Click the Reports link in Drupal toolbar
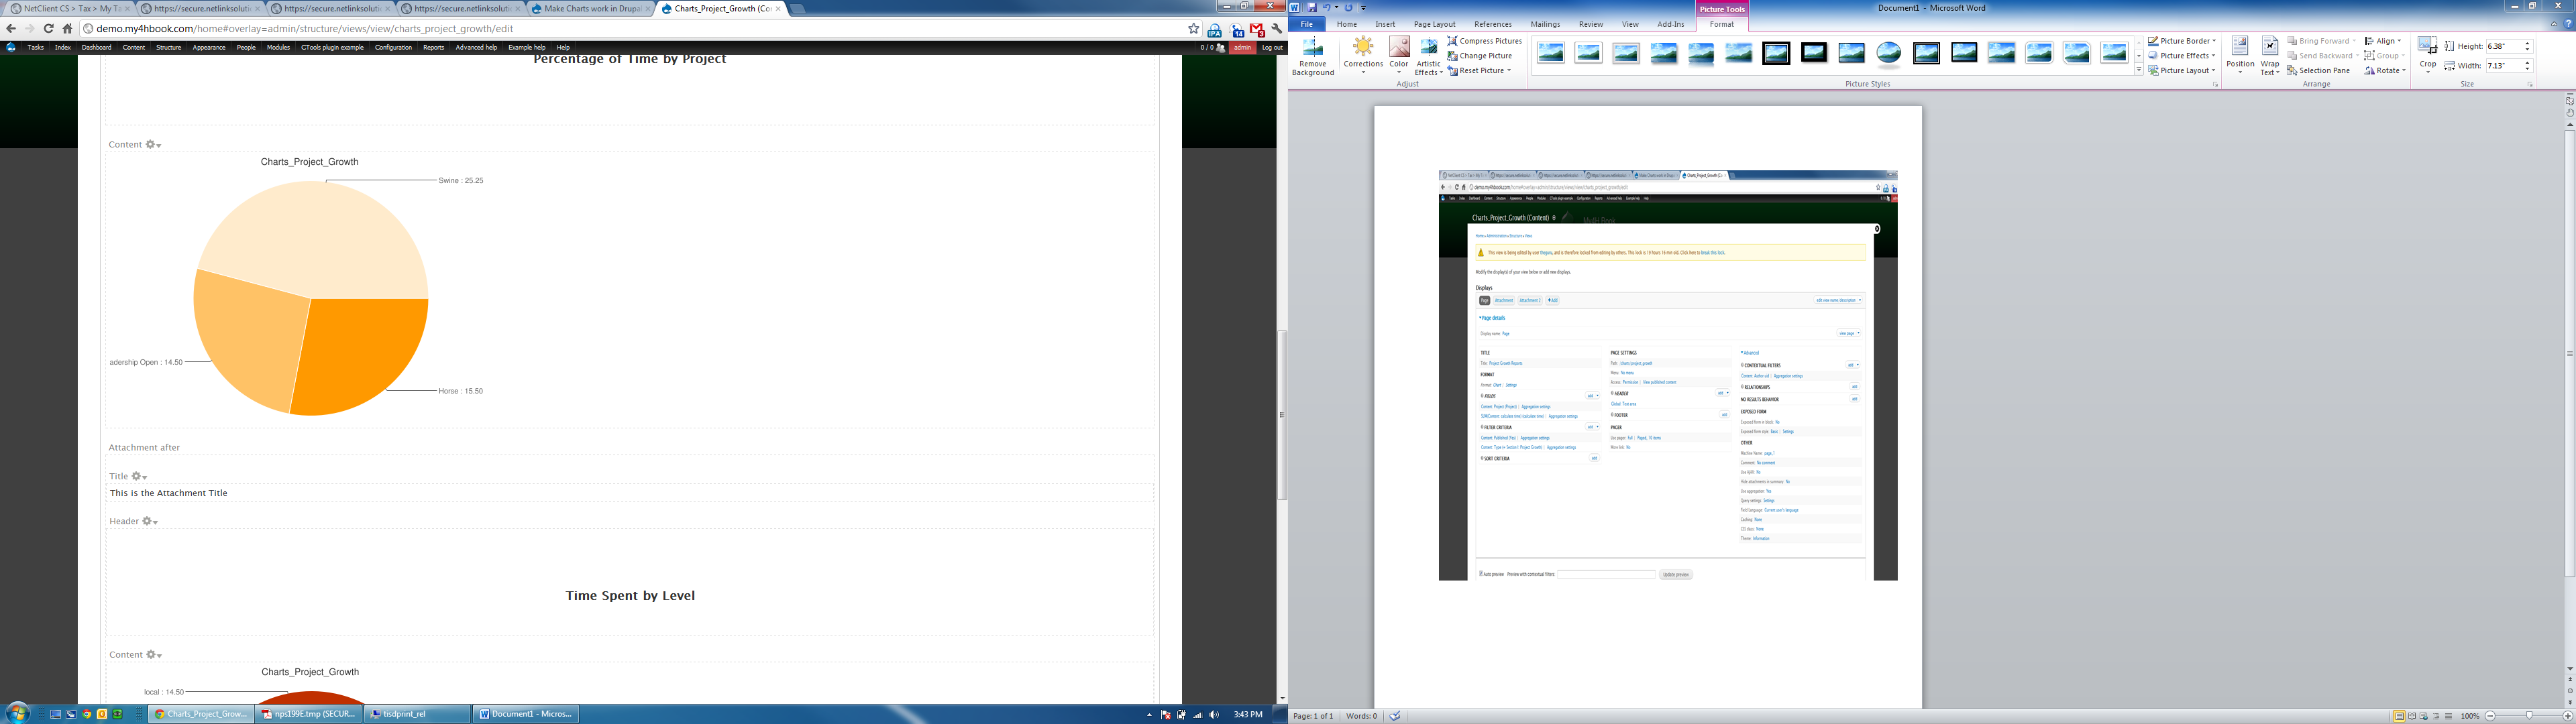This screenshot has width=2576, height=724. [x=433, y=47]
